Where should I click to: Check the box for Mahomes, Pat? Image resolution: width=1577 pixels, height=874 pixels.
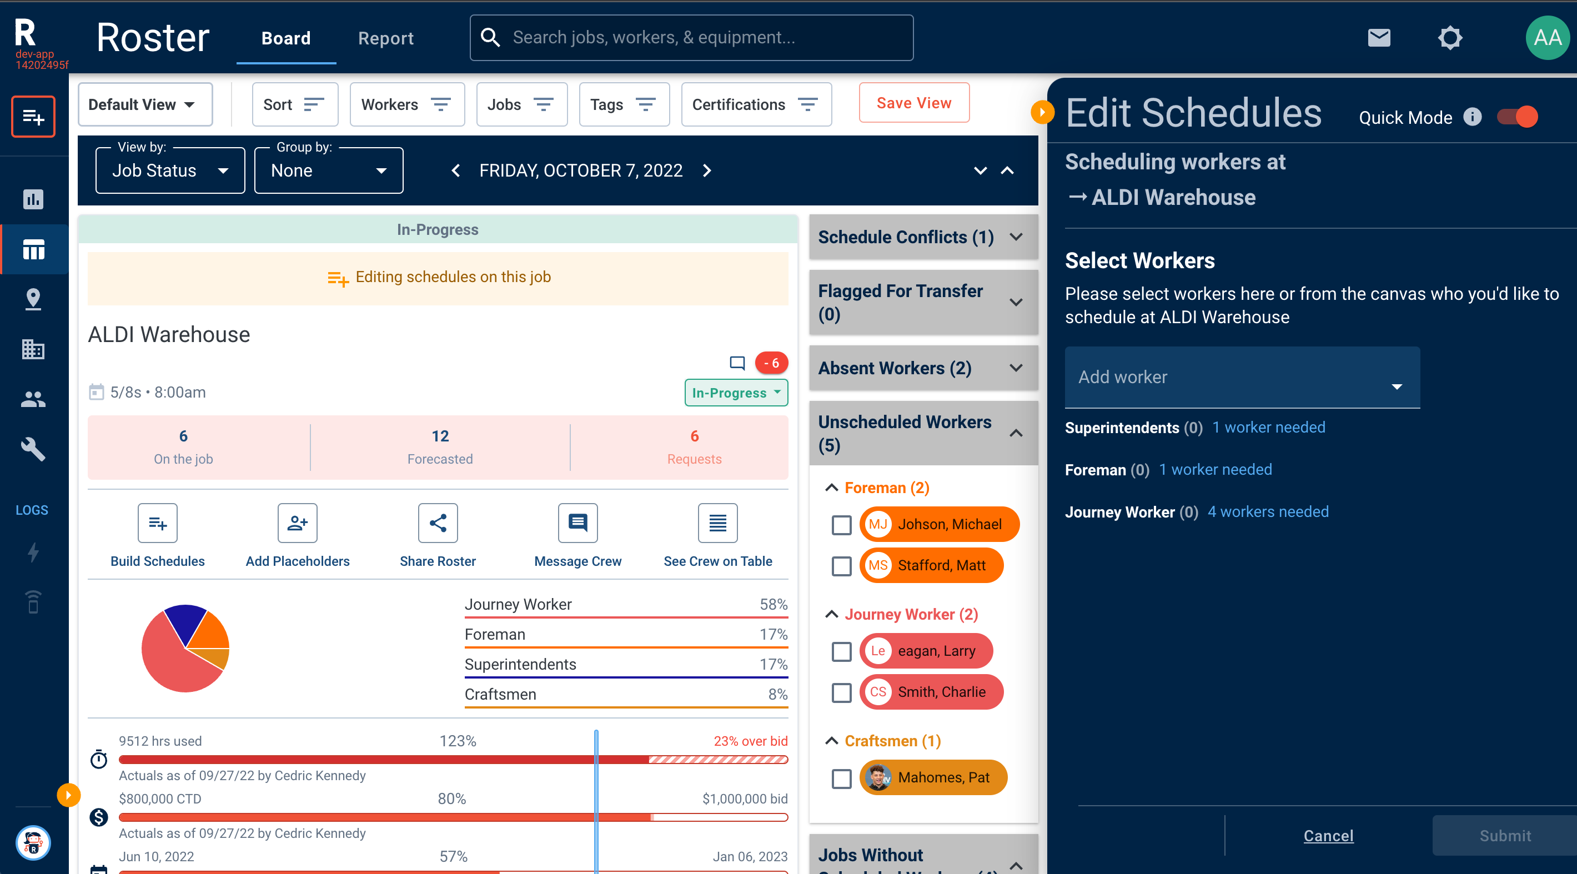coord(842,778)
